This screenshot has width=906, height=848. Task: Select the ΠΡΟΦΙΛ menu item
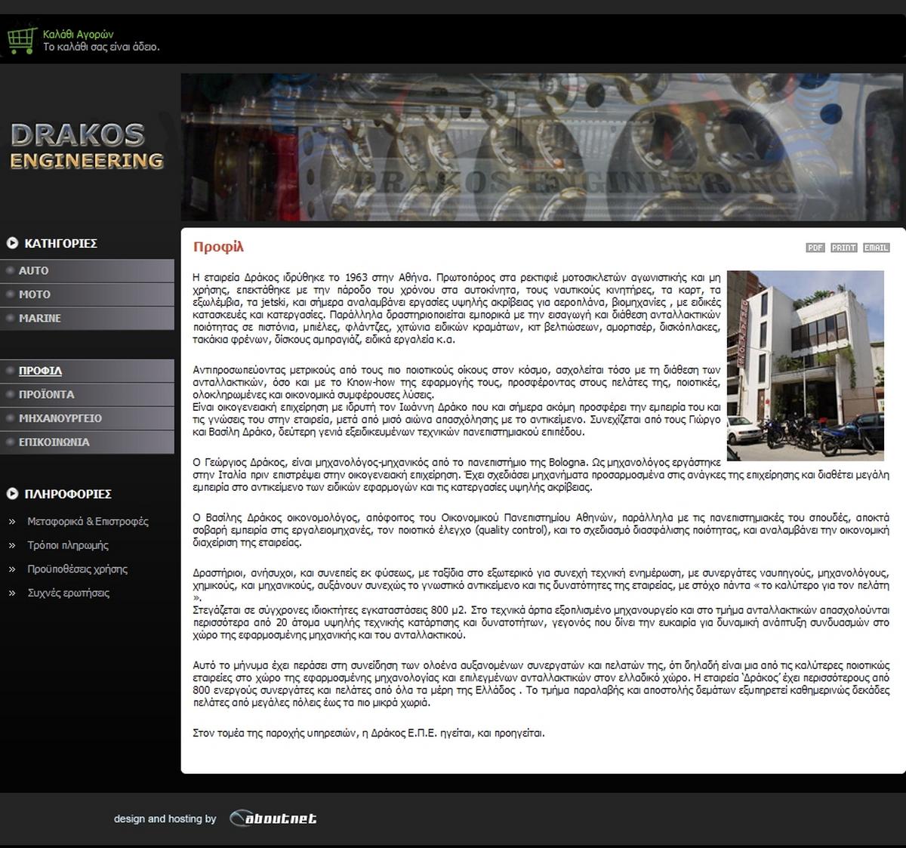pyautogui.click(x=87, y=371)
